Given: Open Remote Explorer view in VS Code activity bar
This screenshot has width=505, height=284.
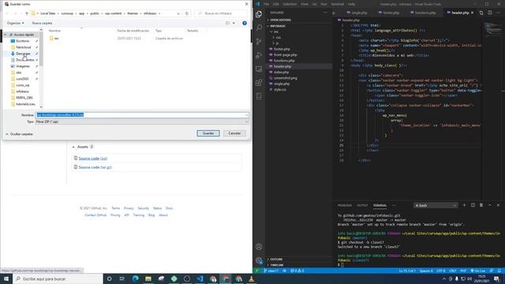Looking at the screenshot, I should tap(259, 69).
